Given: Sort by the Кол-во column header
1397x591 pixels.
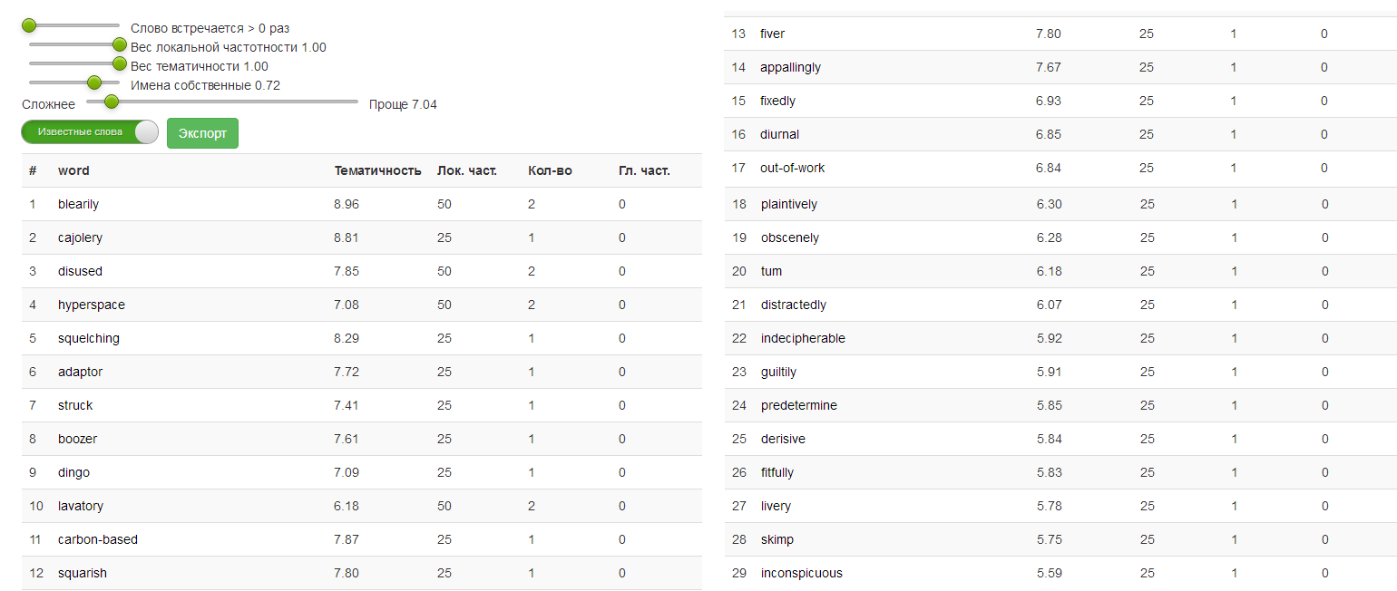Looking at the screenshot, I should [x=550, y=170].
